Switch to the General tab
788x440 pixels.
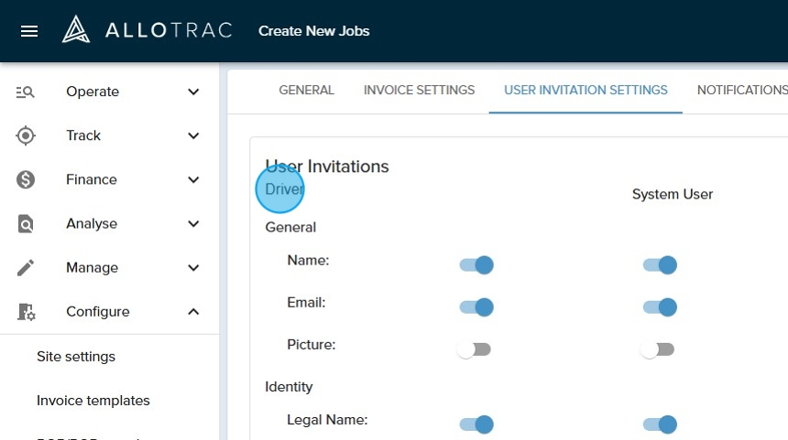coord(306,91)
